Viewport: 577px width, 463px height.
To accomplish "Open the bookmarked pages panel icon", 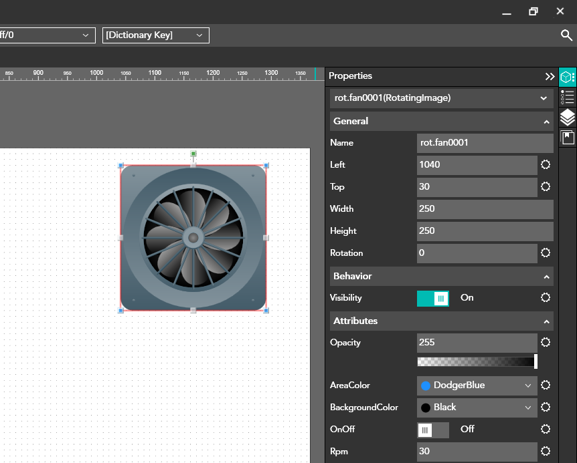I will pyautogui.click(x=567, y=138).
